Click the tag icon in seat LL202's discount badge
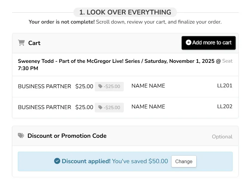The width and height of the screenshot is (247, 181). pos(100,107)
